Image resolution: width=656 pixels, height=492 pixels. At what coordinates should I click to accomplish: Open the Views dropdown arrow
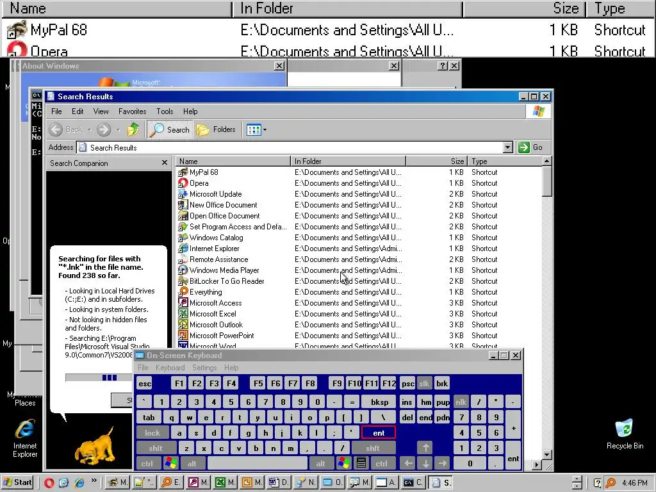pyautogui.click(x=265, y=129)
